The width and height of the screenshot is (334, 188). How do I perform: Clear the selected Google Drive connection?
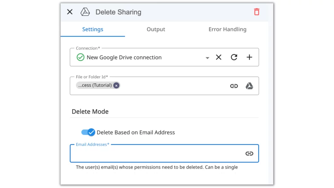(x=219, y=57)
